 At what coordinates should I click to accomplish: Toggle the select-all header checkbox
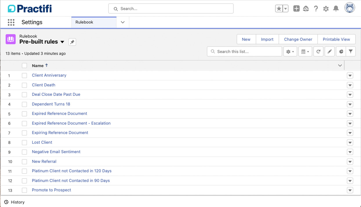pos(24,66)
